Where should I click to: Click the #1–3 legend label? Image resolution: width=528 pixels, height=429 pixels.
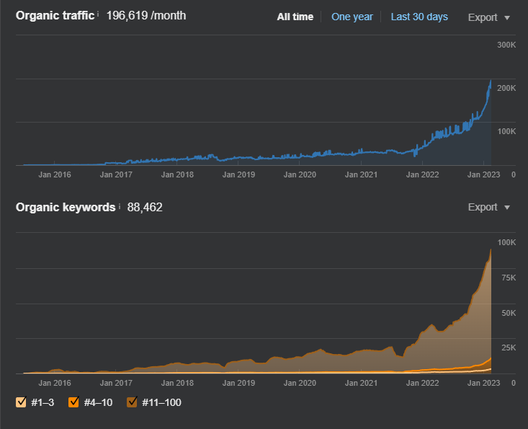42,402
